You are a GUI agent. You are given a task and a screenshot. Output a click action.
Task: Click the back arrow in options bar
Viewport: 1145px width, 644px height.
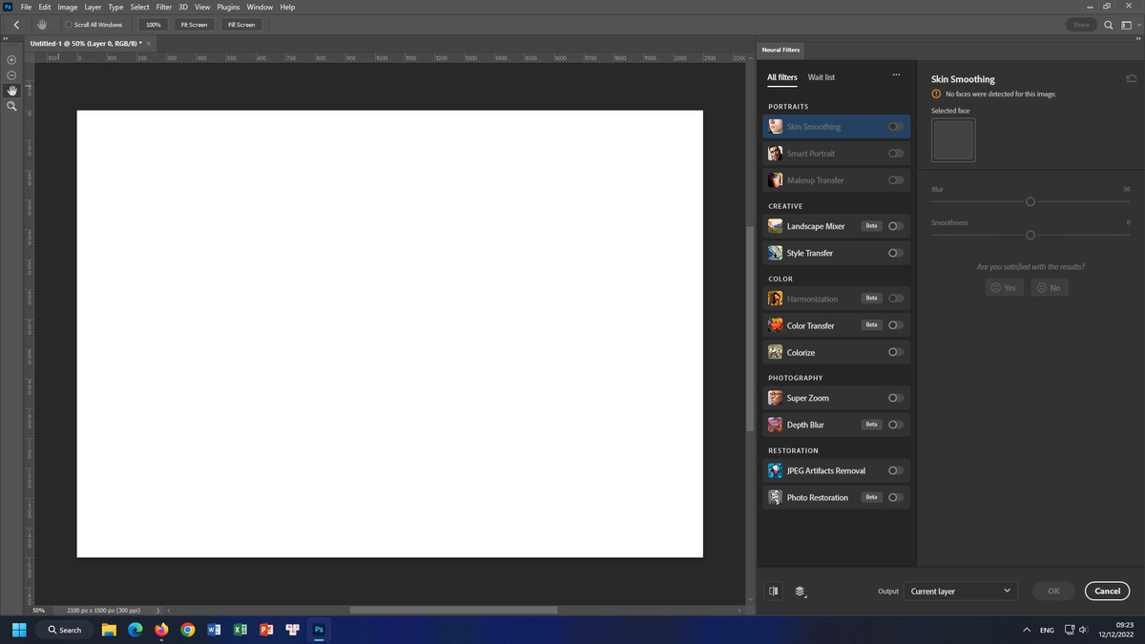click(16, 24)
